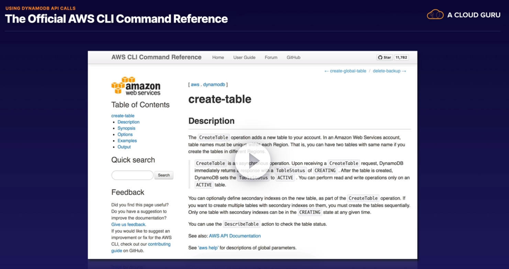Open the AWS API Documentation link
Viewport: 509px width, 269px height.
(235, 236)
